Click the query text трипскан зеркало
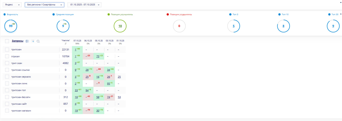The width and height of the screenshot is (342, 121). point(21,77)
